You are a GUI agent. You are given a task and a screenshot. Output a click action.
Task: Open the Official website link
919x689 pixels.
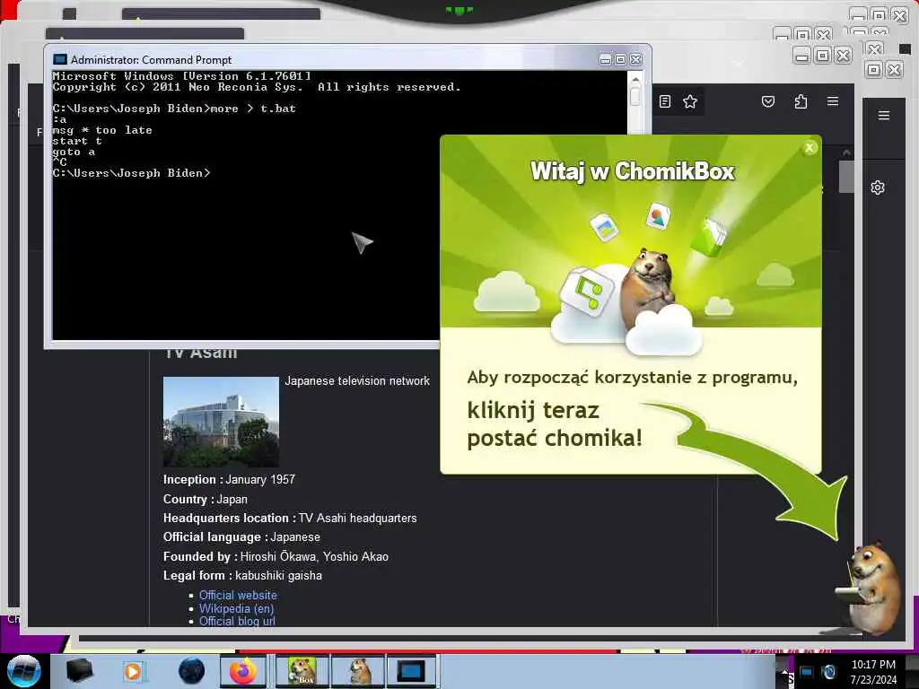click(238, 595)
